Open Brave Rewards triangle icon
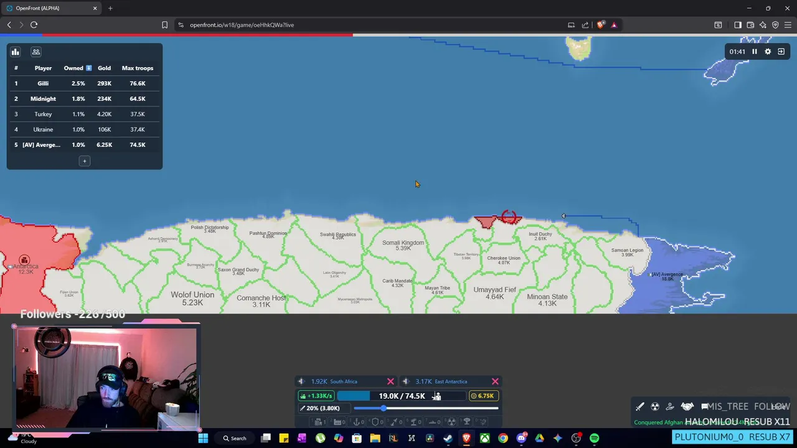Viewport: 797px width, 448px height. click(614, 25)
